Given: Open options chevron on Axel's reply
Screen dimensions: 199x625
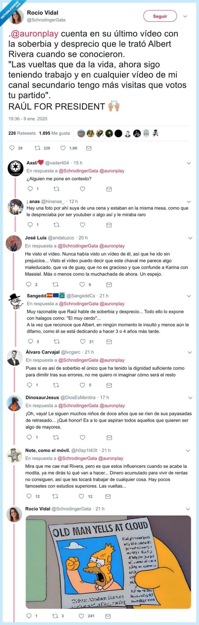Looking at the screenshot, I should (x=188, y=163).
